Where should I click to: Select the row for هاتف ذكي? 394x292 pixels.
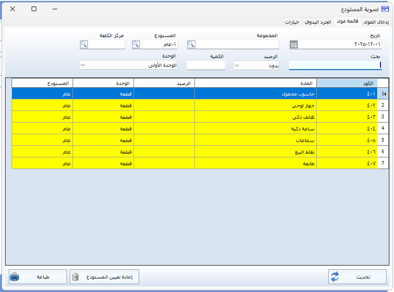[255, 117]
